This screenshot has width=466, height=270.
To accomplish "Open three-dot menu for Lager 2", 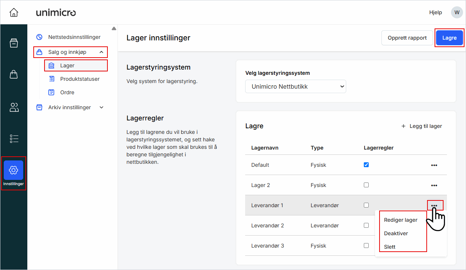I will (434, 185).
